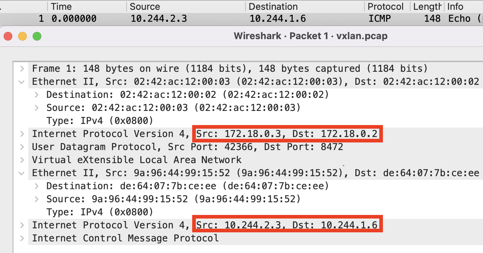Screen dimensions: 483x253
Task: Sort by the Destination column header
Action: click(x=305, y=7)
